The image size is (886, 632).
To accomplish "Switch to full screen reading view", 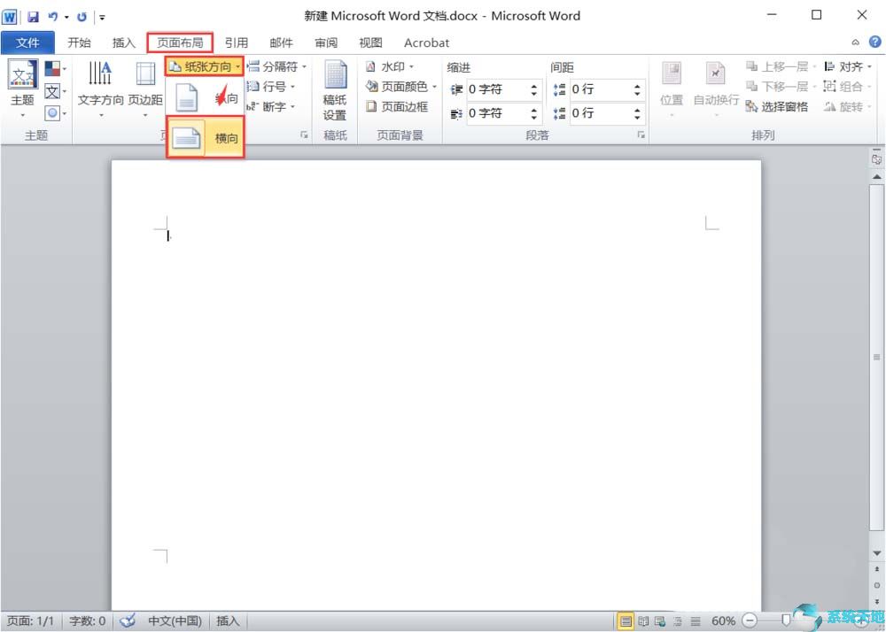I will pyautogui.click(x=643, y=620).
